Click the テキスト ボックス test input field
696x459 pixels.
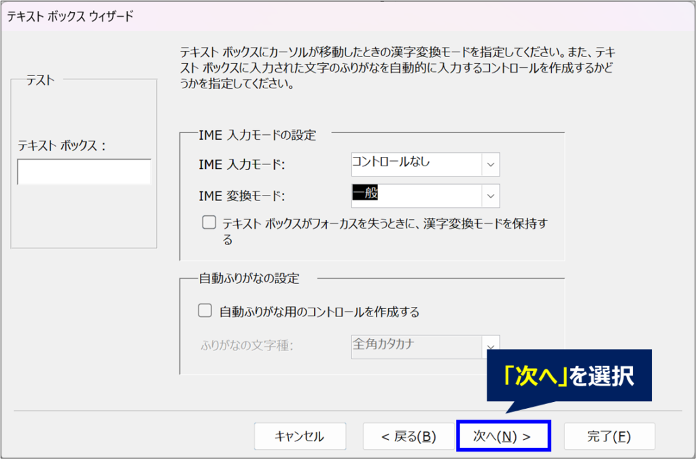[84, 172]
